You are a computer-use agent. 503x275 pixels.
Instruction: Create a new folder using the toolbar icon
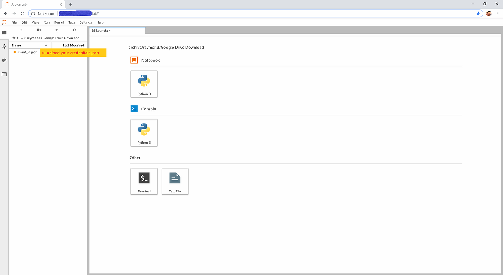coord(39,30)
